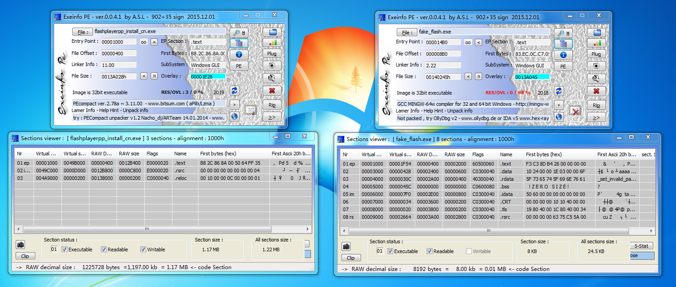Open scan/search magnifier in flashplayerpp Exeinfo window

[239, 33]
